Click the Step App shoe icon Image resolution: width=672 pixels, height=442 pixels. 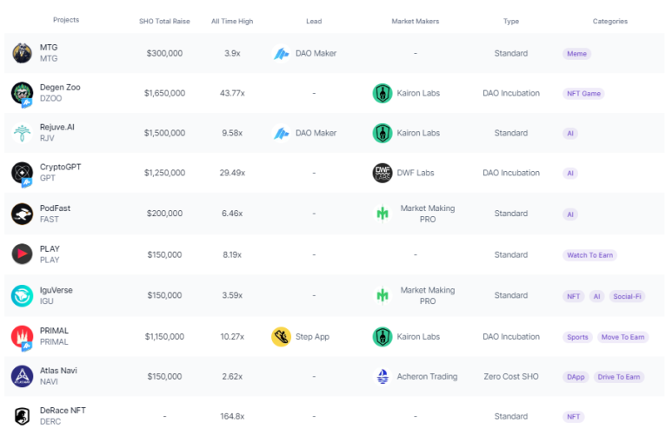point(281,337)
